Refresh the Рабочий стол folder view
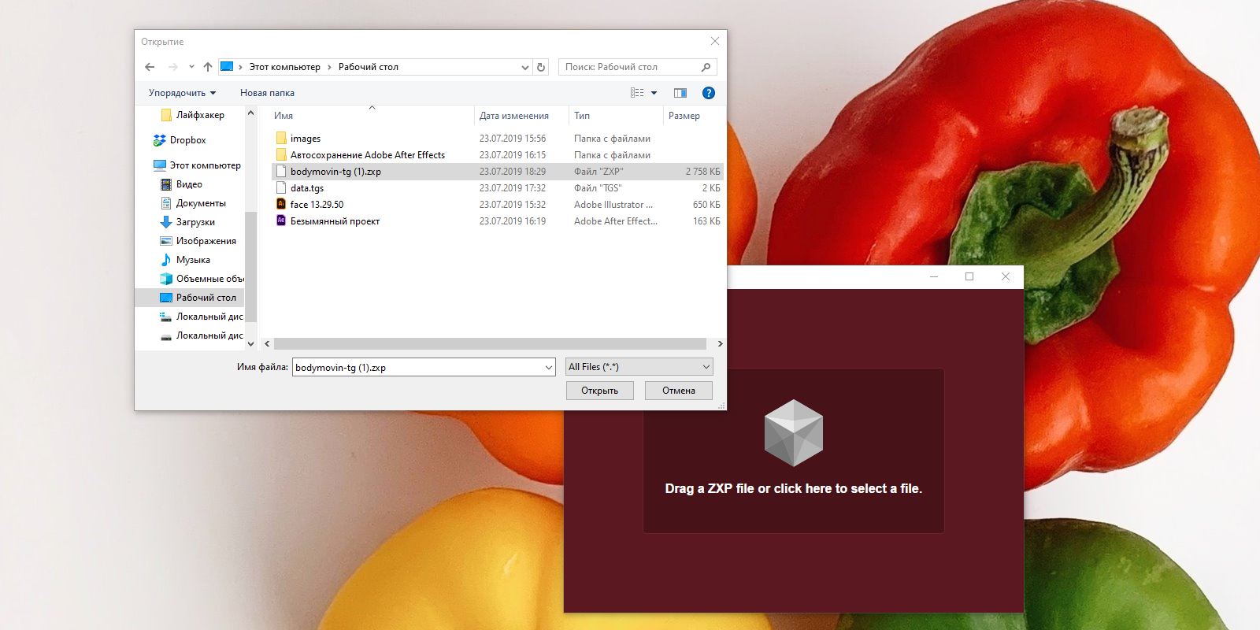 (541, 67)
